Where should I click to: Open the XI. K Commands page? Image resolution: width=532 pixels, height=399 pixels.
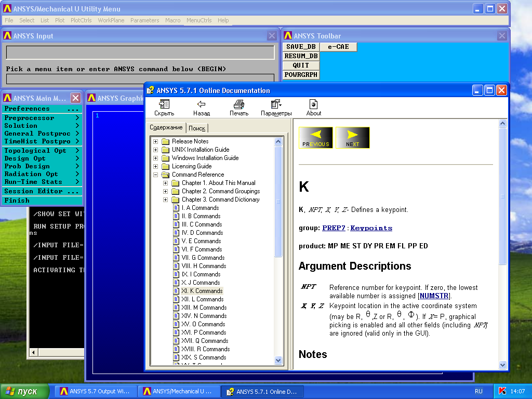pos(202,291)
